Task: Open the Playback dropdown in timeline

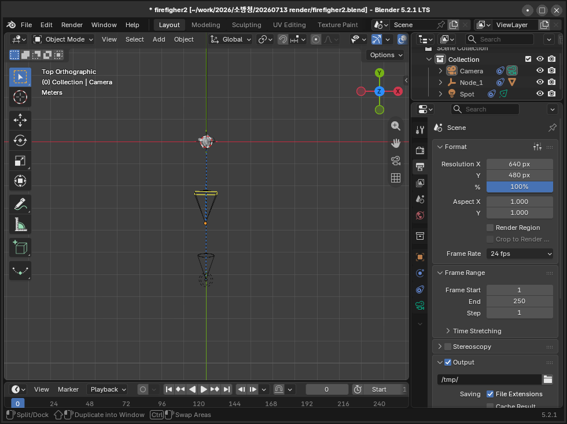Action: tap(108, 389)
